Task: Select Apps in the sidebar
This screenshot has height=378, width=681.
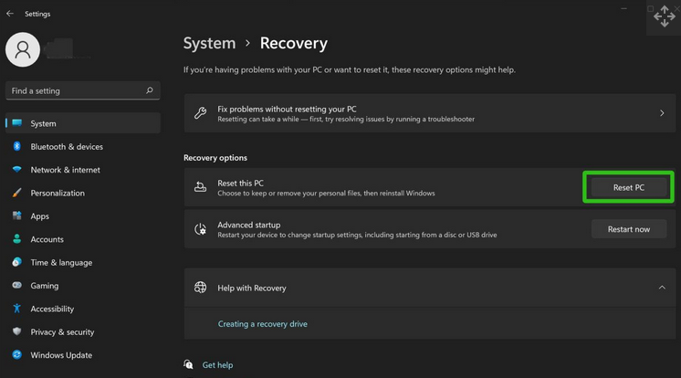Action: (x=82, y=215)
